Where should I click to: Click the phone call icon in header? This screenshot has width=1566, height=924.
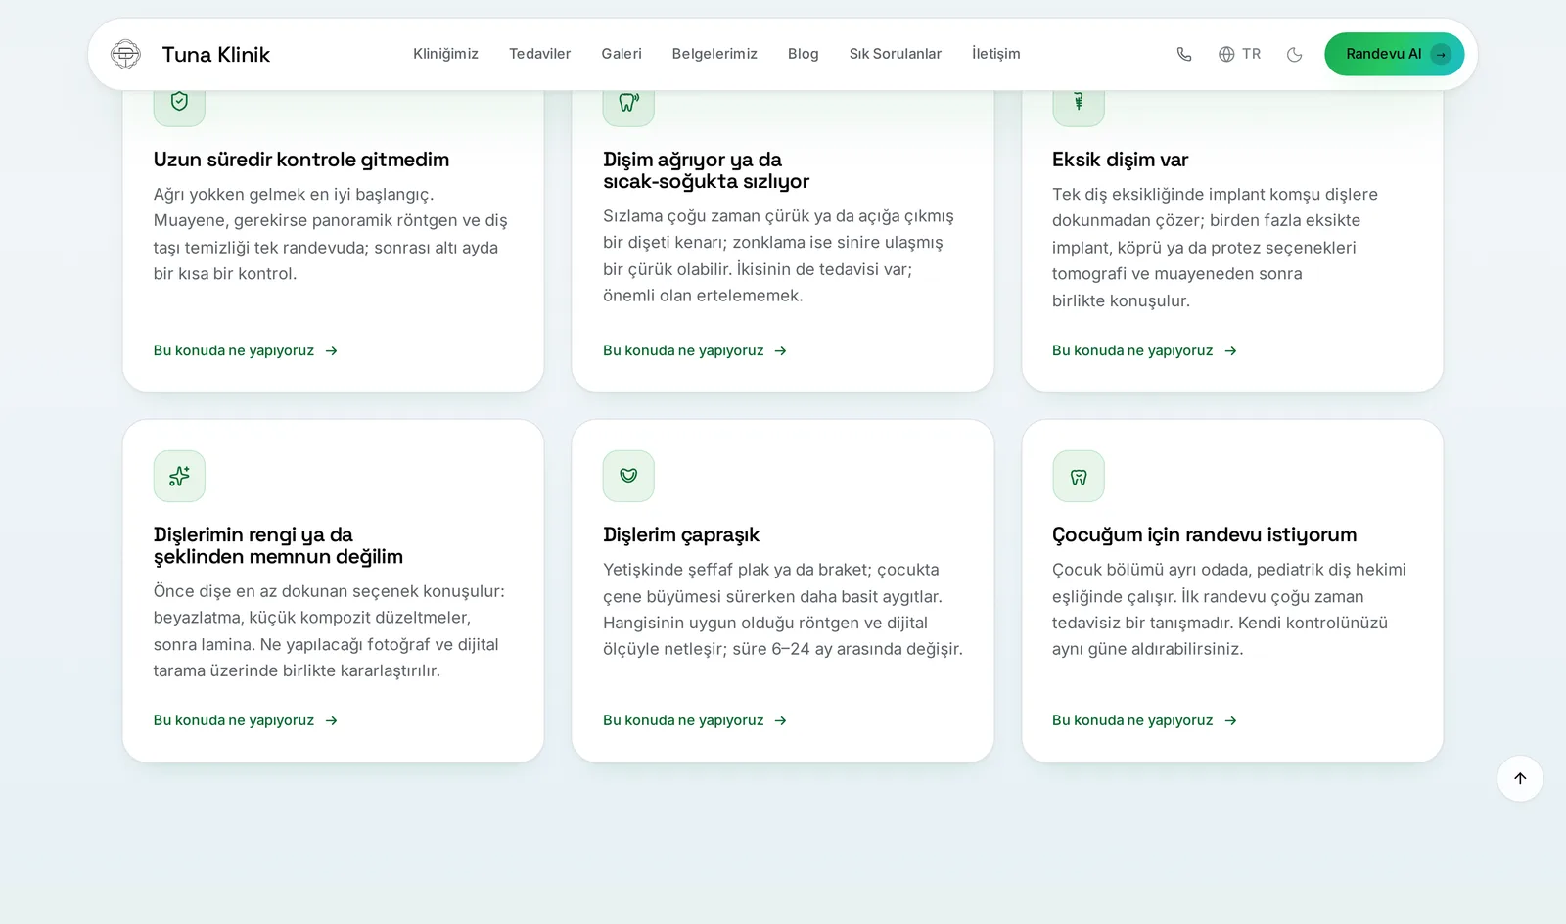1184,54
